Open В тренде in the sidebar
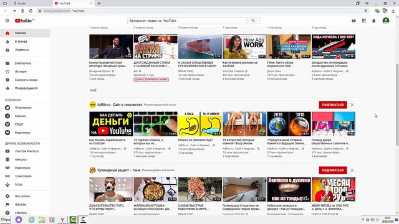The height and width of the screenshot is (224, 399). [25, 42]
